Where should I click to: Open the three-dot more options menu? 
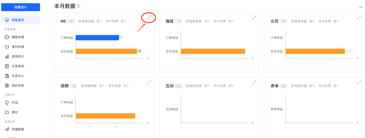tap(361, 7)
